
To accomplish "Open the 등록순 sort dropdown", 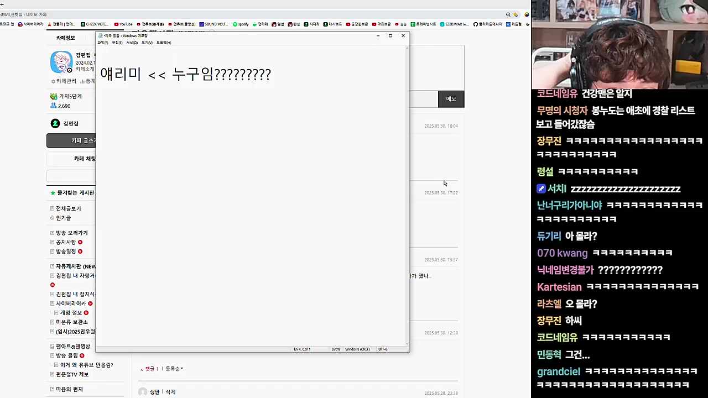I will [x=174, y=369].
